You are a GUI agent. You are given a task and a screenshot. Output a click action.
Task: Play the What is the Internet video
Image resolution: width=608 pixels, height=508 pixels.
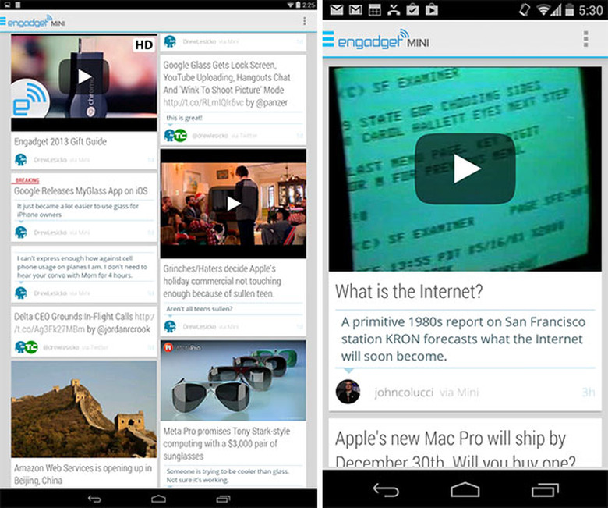(465, 169)
